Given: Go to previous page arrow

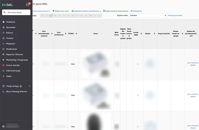Looking at the screenshot, I should pyautogui.click(x=47, y=16).
